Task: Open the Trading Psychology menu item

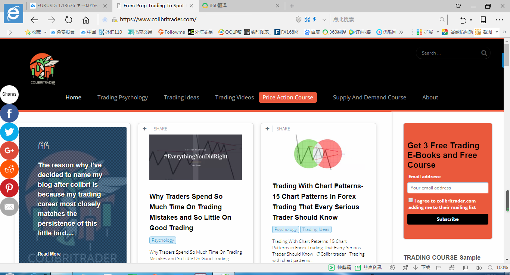Action: coord(122,98)
